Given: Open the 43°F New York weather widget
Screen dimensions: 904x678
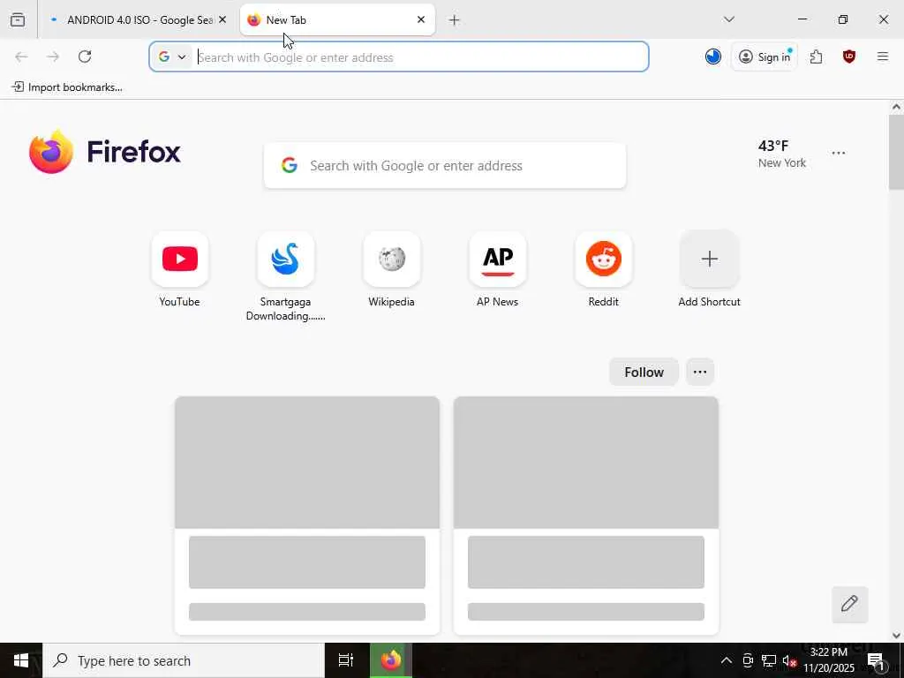Looking at the screenshot, I should click(782, 154).
